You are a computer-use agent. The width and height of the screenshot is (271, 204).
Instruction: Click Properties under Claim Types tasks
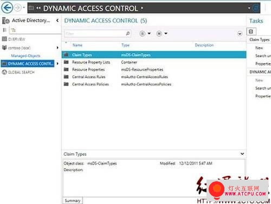pyautogui.click(x=263, y=64)
